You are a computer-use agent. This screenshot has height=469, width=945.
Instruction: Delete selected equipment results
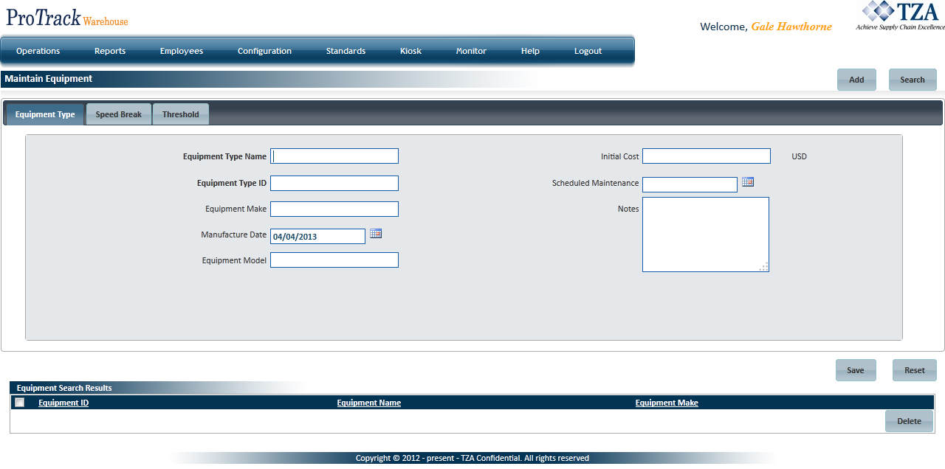909,421
